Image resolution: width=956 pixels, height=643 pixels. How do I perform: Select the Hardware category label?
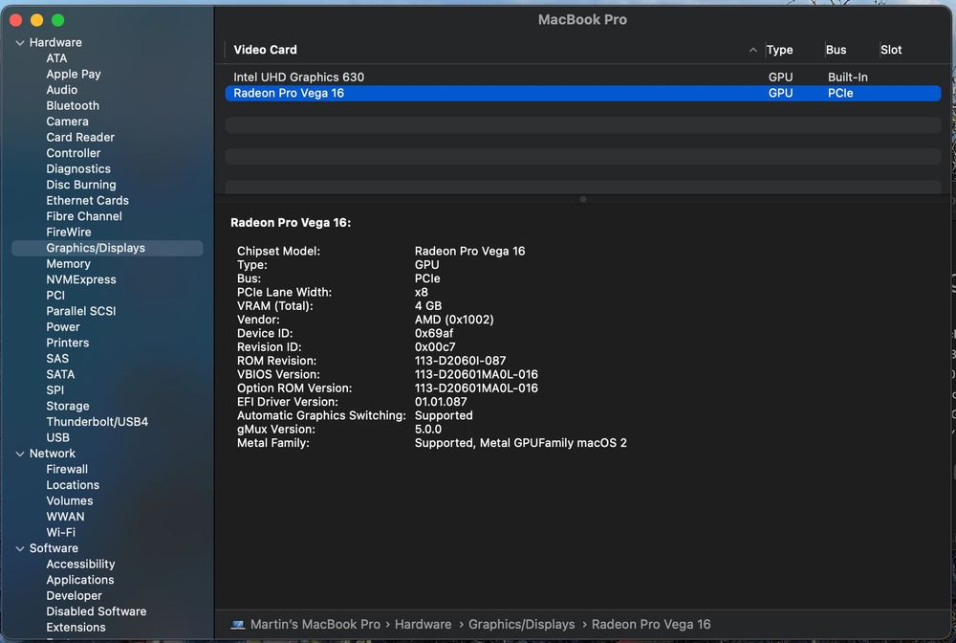tap(55, 43)
